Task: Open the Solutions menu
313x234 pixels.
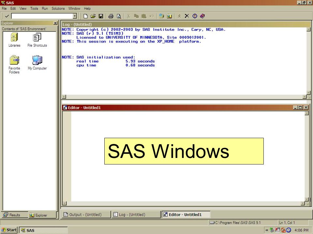Action: 58,8
